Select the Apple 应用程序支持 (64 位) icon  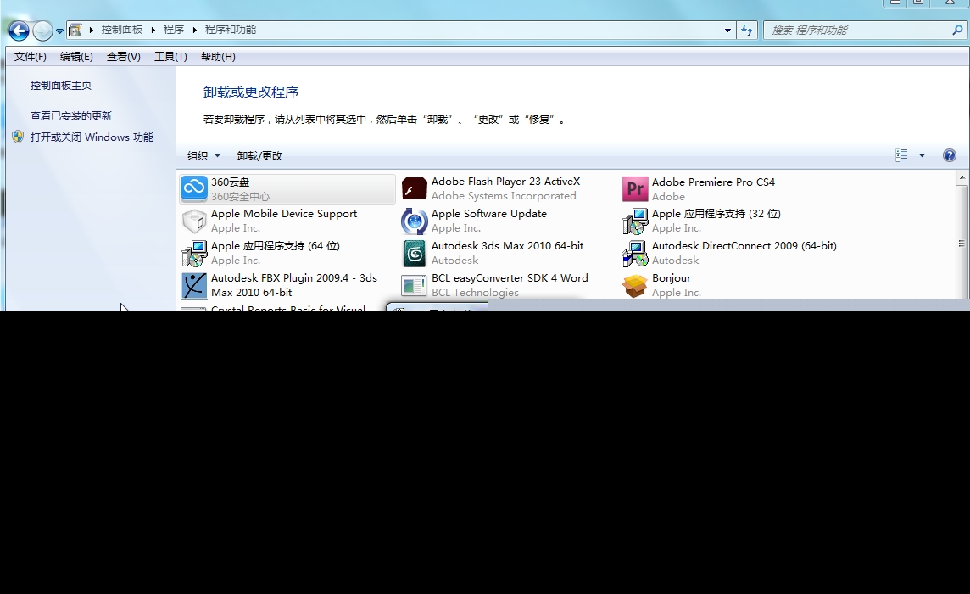coord(194,254)
